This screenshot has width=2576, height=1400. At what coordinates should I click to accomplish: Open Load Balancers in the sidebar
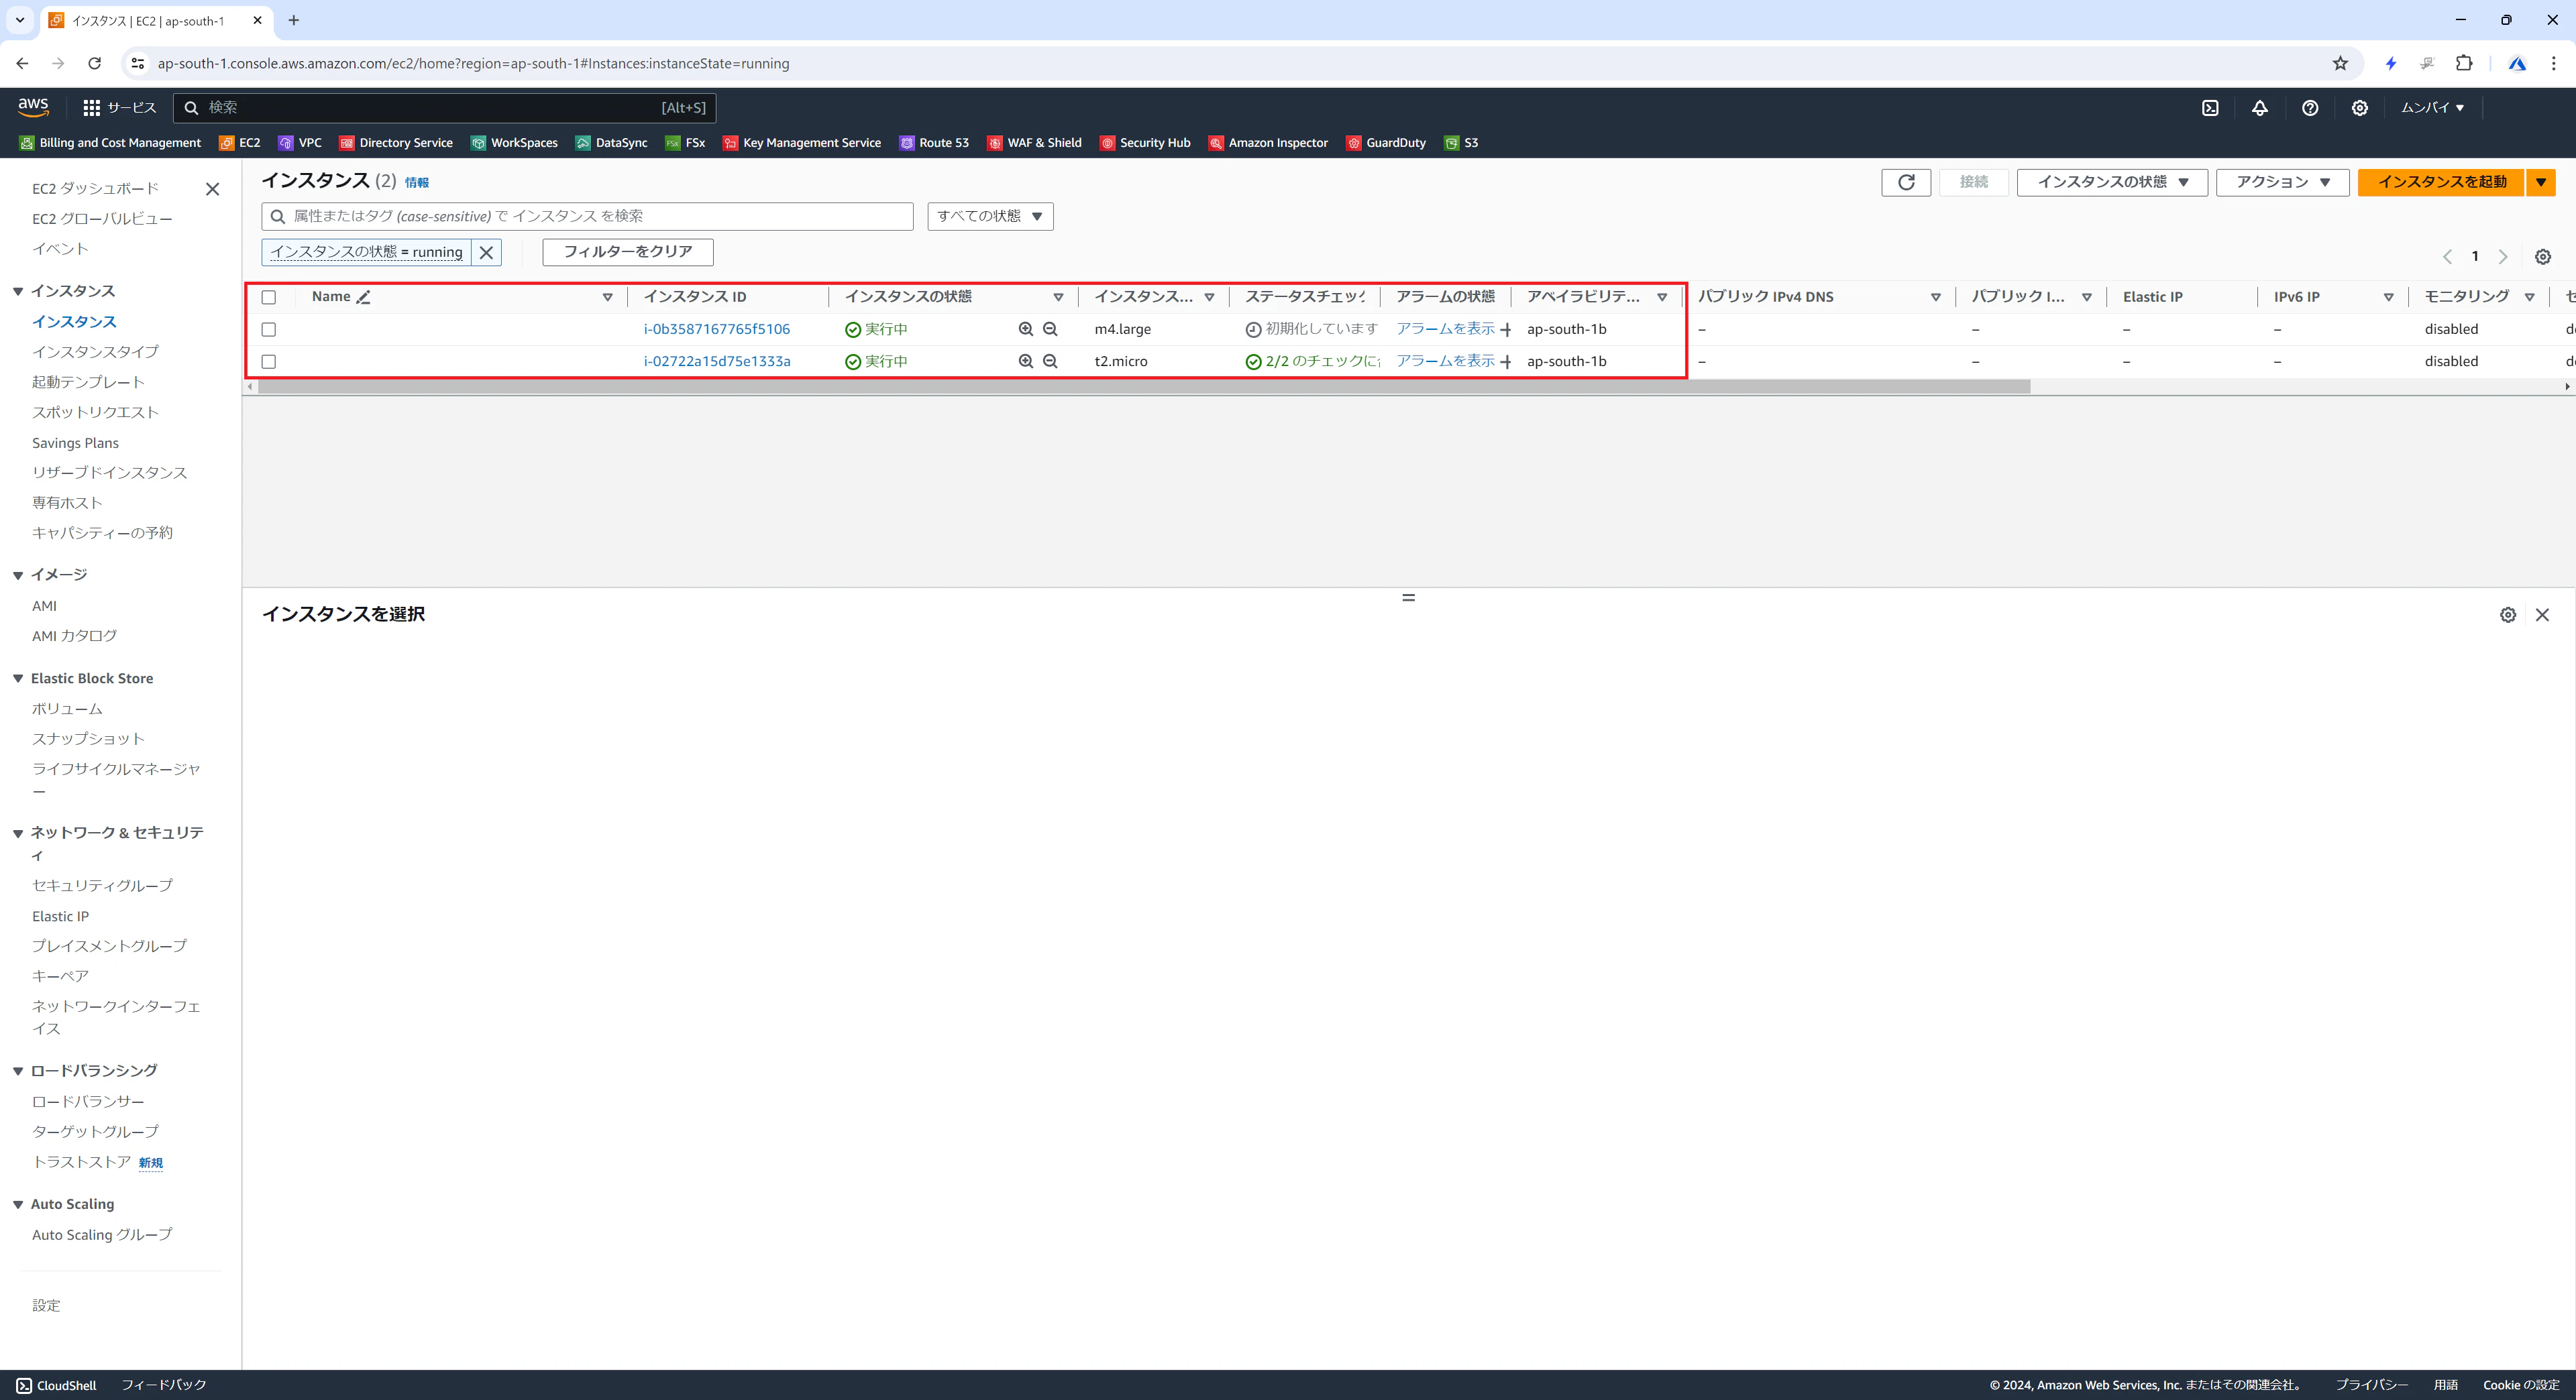coord(88,1101)
